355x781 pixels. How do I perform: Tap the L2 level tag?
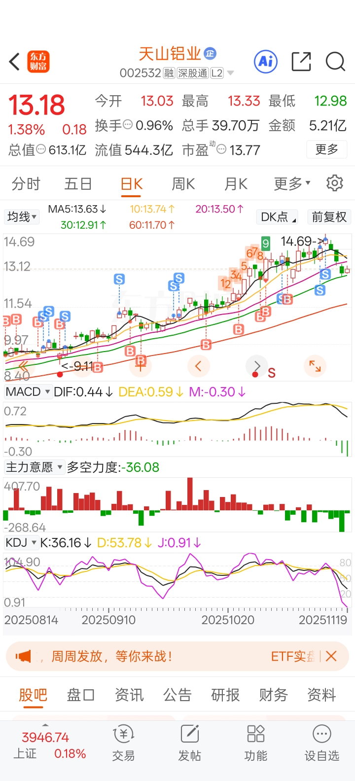pyautogui.click(x=217, y=73)
